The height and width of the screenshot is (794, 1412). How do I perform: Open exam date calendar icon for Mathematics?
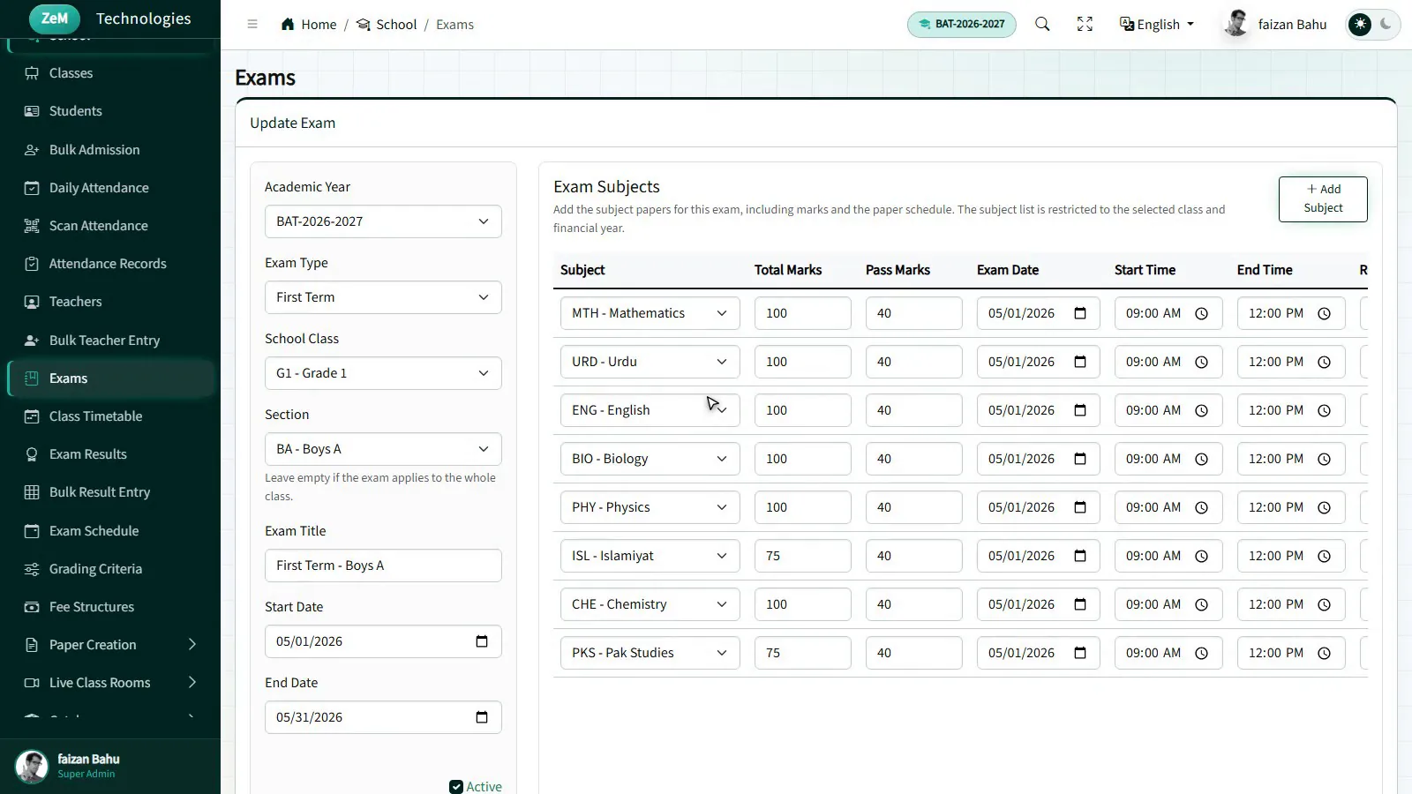click(x=1080, y=313)
